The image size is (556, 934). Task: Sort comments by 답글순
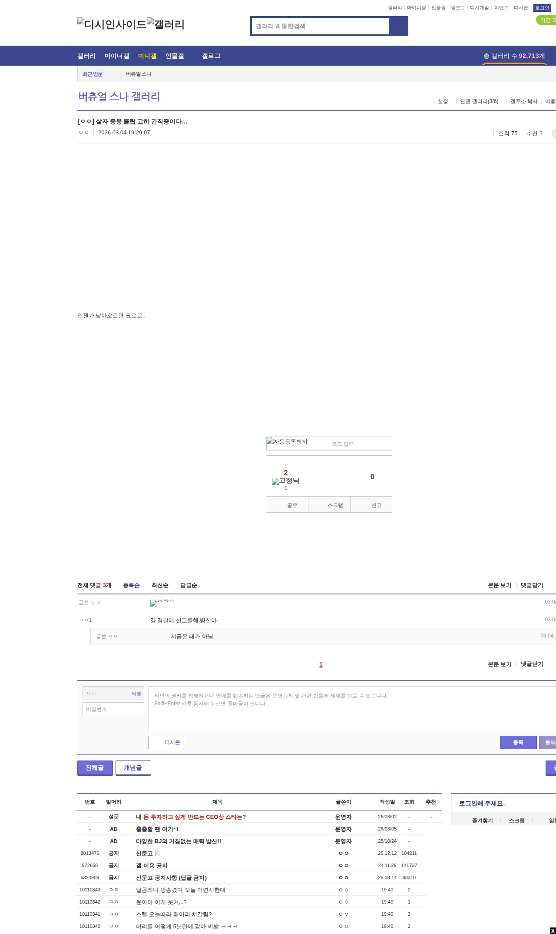pos(189,585)
